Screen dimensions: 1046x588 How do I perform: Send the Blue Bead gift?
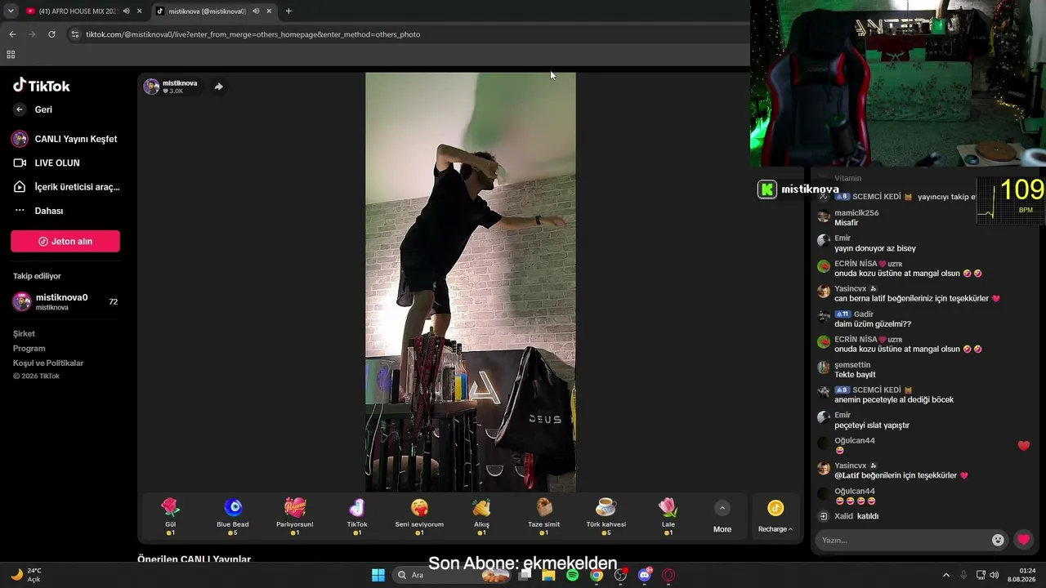coord(233,517)
